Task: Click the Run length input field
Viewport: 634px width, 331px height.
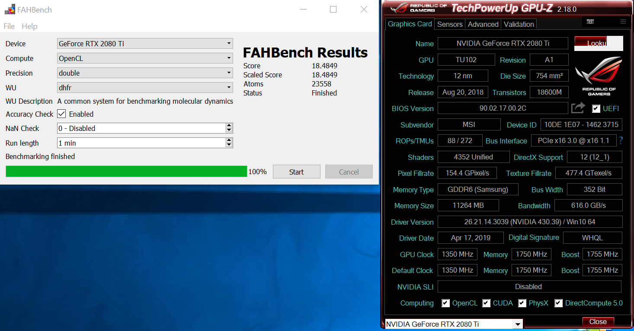Action: 141,143
